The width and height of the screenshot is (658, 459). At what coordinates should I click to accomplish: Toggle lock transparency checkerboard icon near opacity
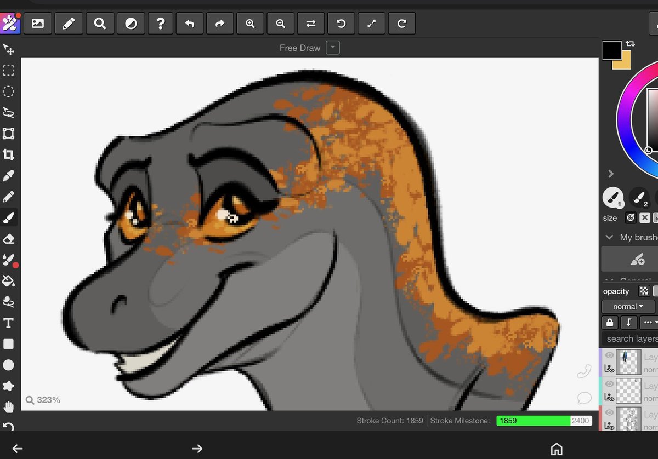644,291
